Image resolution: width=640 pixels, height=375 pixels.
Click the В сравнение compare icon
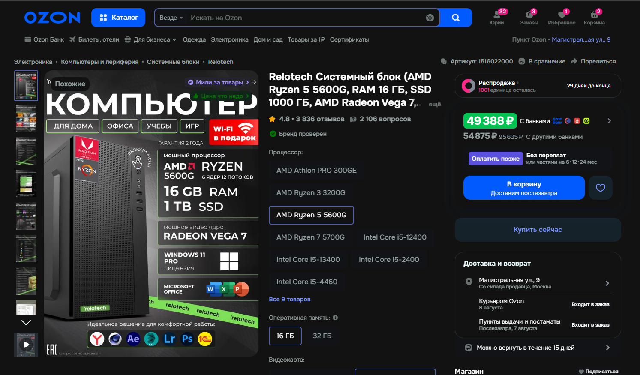pyautogui.click(x=522, y=61)
